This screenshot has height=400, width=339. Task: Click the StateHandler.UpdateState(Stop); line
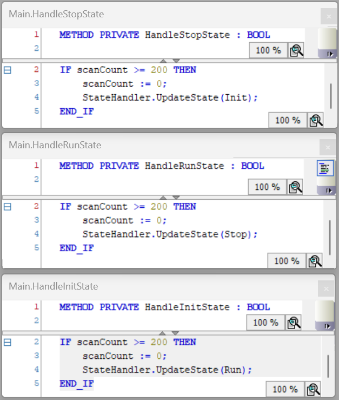coord(170,234)
